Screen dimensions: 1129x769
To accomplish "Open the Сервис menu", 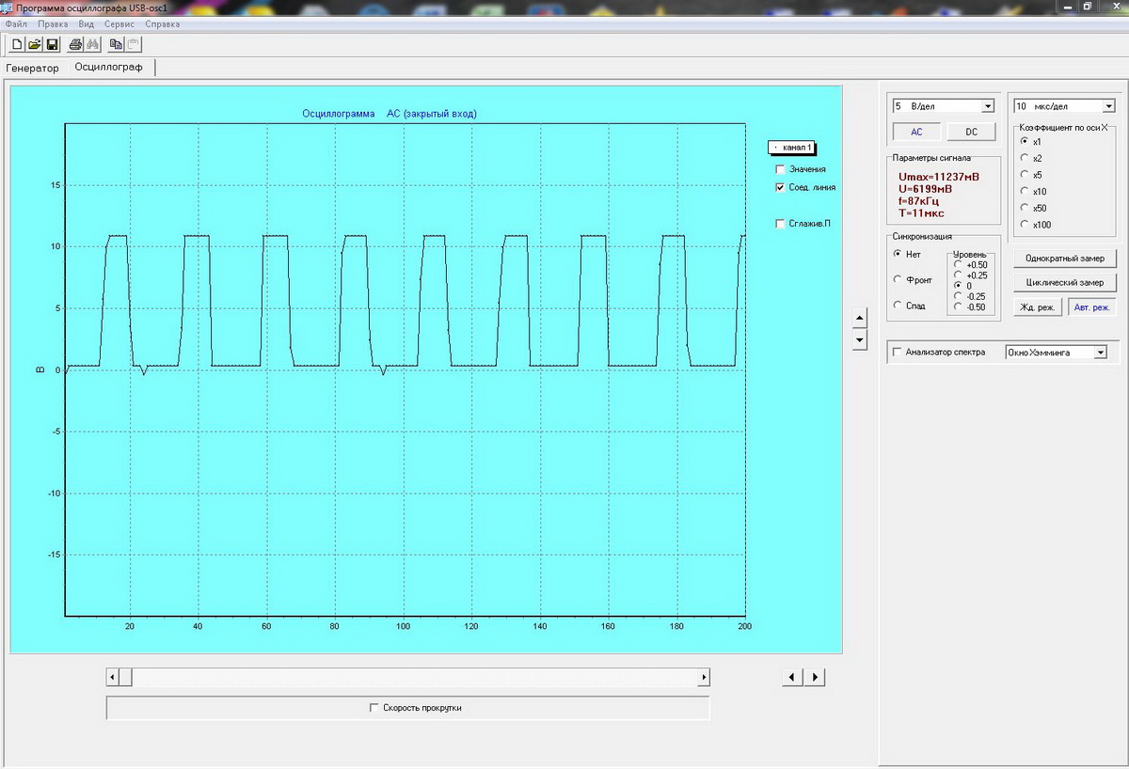I will click(x=119, y=24).
